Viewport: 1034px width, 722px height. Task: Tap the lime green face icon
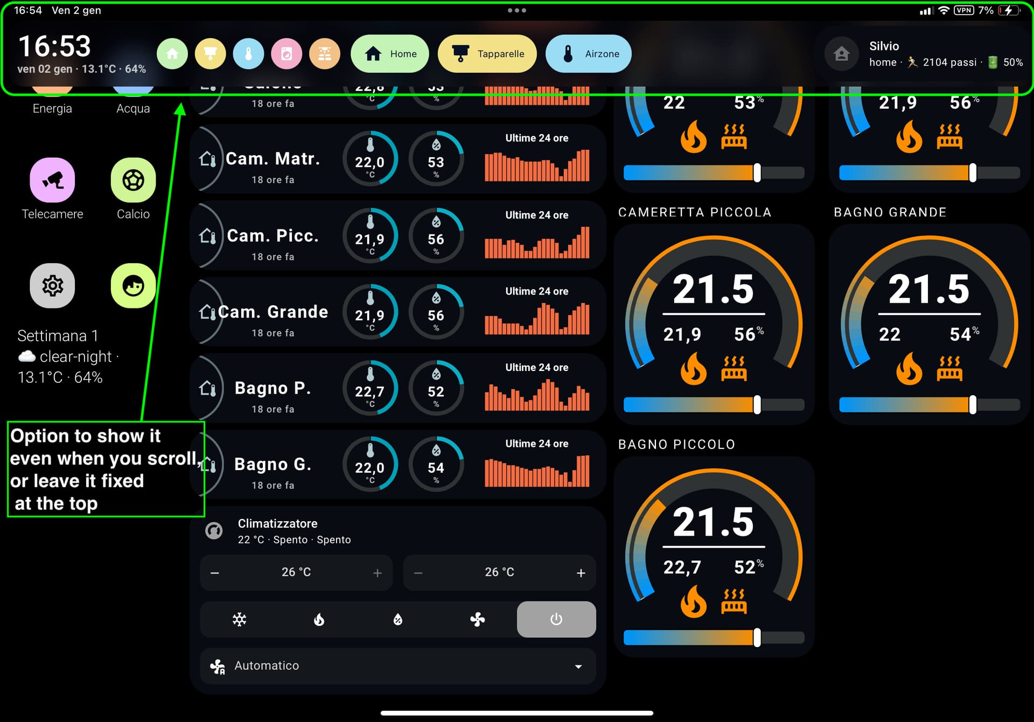[133, 286]
